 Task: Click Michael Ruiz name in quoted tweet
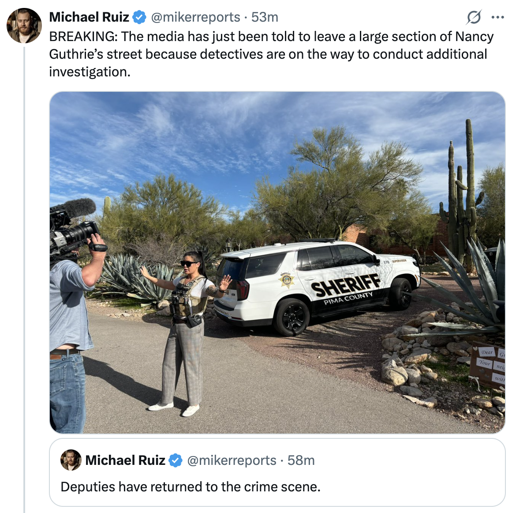point(125,460)
